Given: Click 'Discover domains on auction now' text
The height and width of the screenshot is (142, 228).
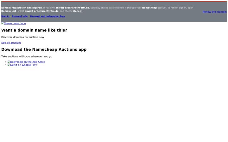Looking at the screenshot, I should click(x=23, y=37).
